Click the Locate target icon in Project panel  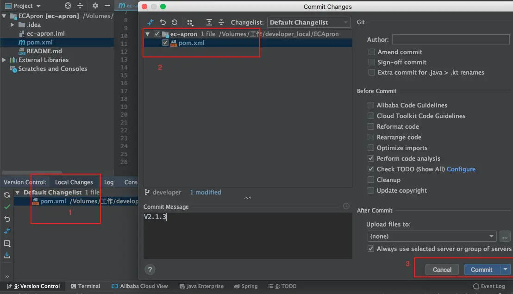pos(68,6)
